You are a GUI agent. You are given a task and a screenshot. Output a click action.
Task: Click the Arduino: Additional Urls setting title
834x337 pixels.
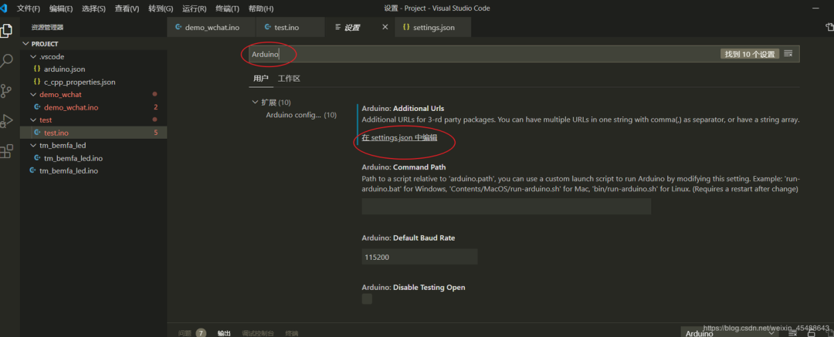click(x=402, y=109)
